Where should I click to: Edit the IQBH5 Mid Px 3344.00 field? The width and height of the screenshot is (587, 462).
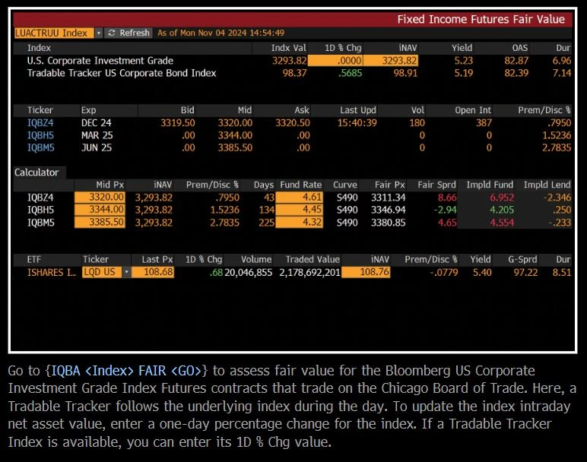pos(100,210)
